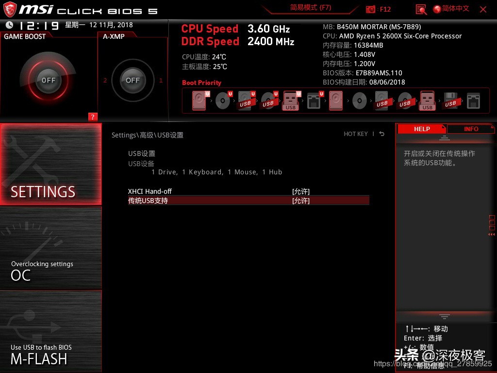This screenshot has height=373, width=497.
Task: Toggle GAME BOOST off/on dial
Action: (48, 79)
